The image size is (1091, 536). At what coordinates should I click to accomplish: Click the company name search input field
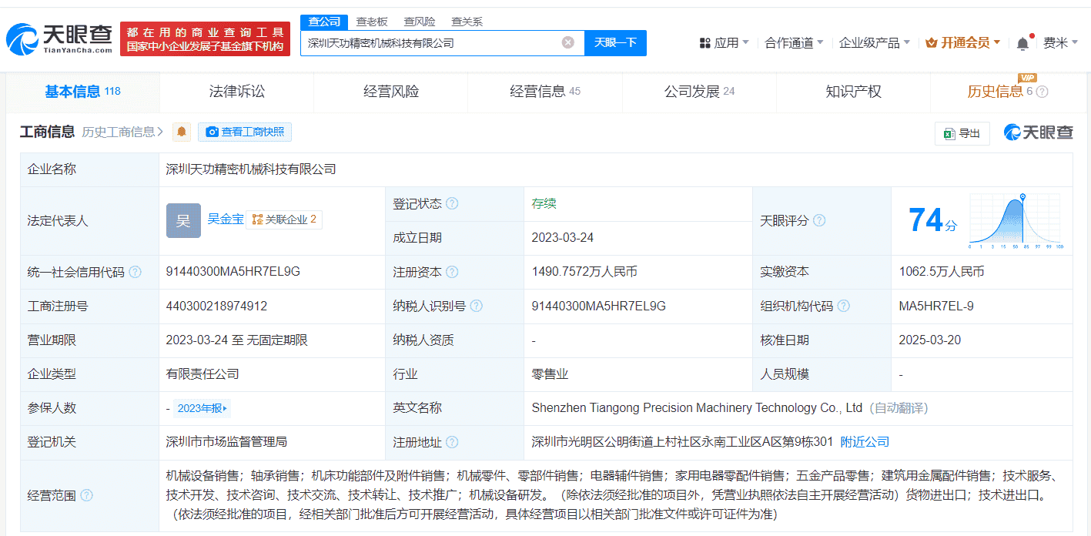[x=431, y=43]
